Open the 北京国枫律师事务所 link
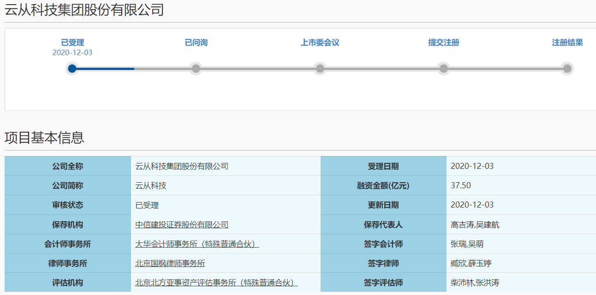Screen dimensions: 596x295 click(170, 263)
